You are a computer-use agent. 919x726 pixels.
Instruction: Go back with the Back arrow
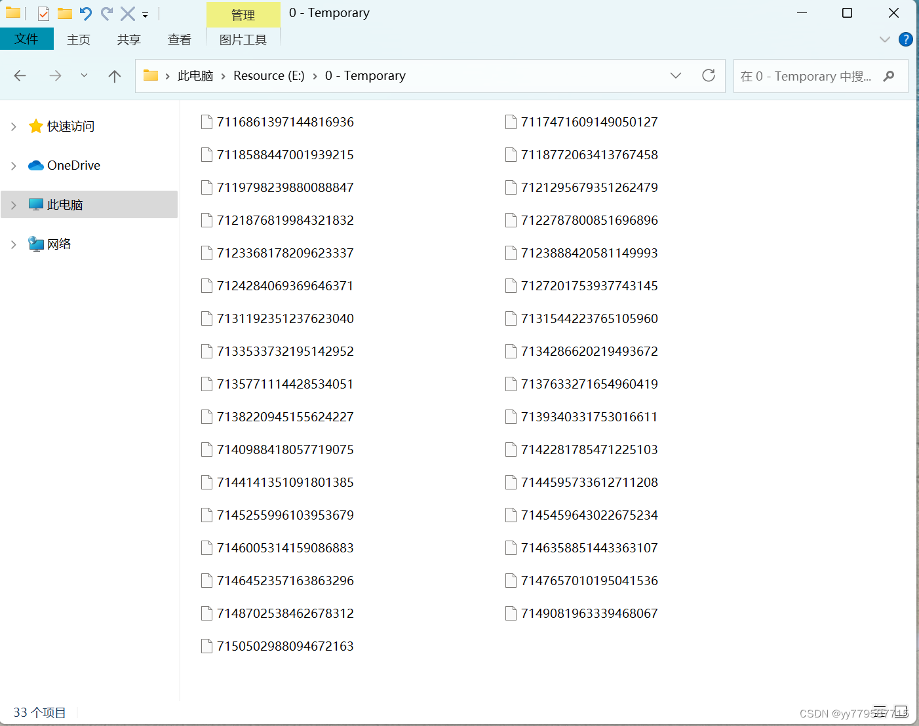pyautogui.click(x=20, y=76)
